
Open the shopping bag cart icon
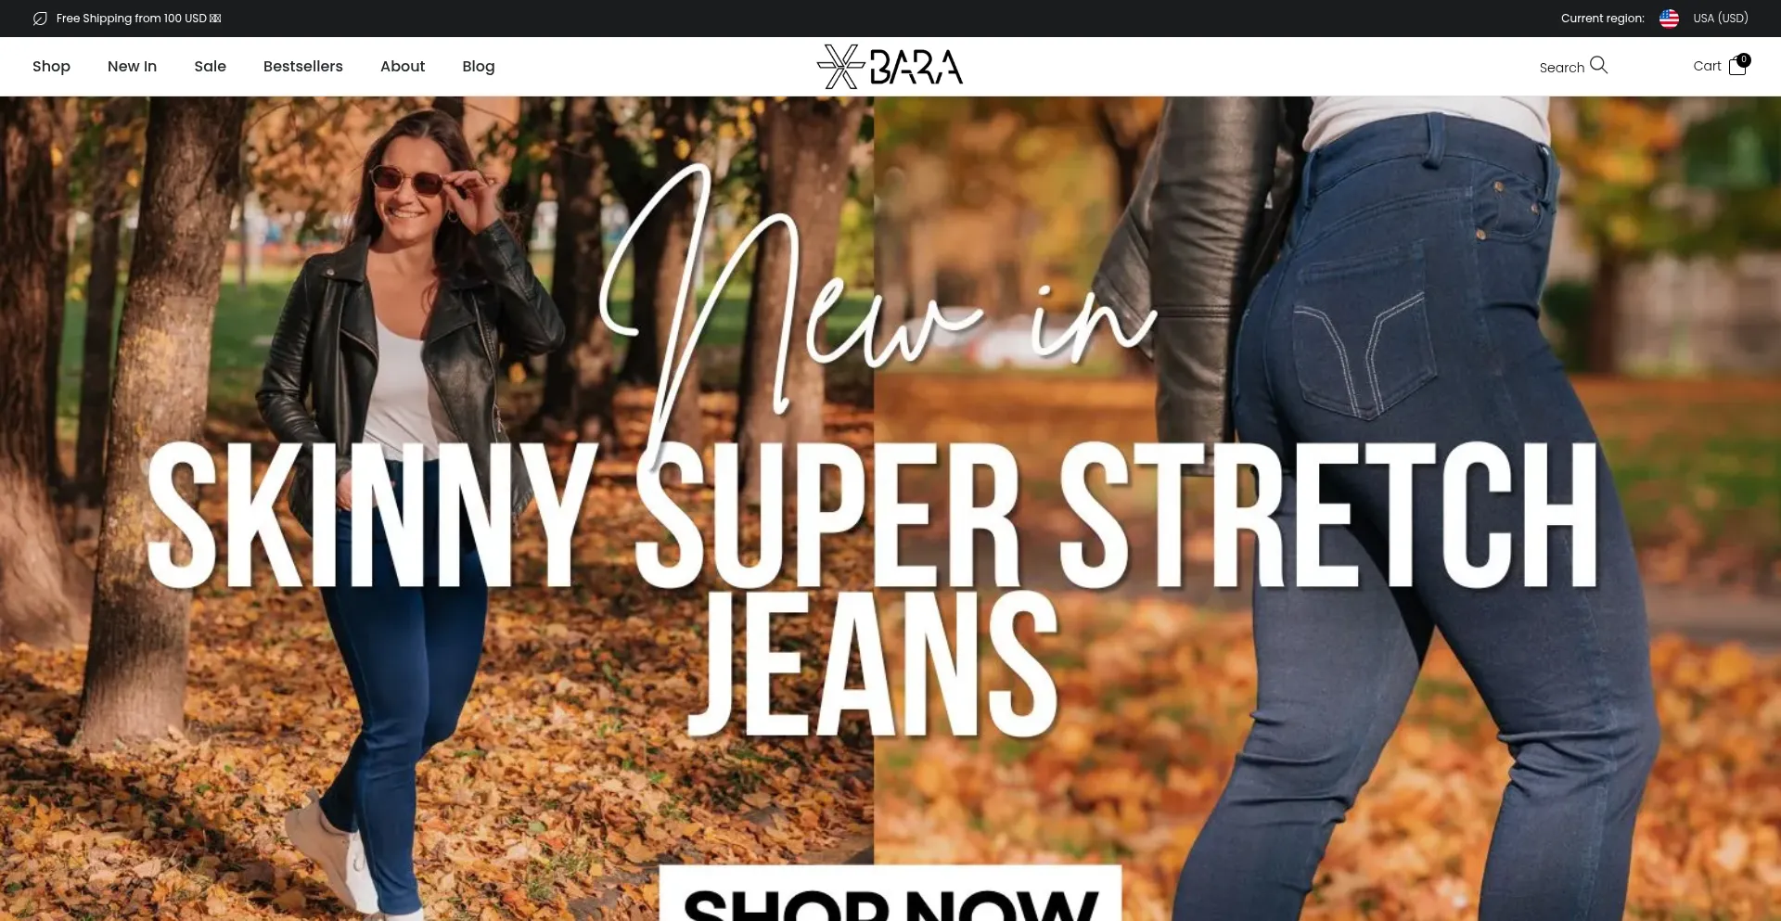(1737, 67)
